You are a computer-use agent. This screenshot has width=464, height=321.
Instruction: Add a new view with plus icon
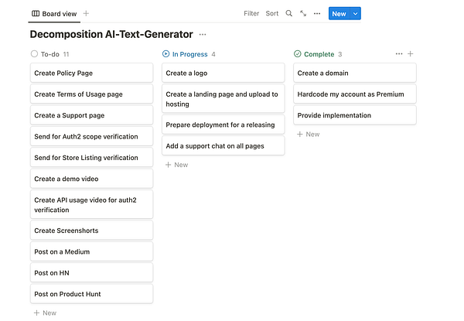pos(86,13)
